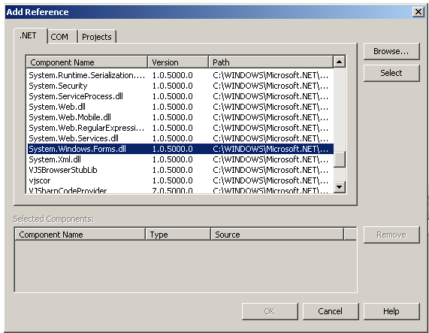Select System.Web.Mobile.dll

click(x=180, y=117)
